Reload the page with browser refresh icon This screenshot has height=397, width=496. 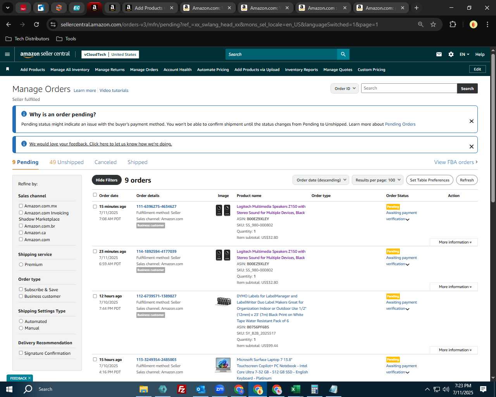[36, 24]
